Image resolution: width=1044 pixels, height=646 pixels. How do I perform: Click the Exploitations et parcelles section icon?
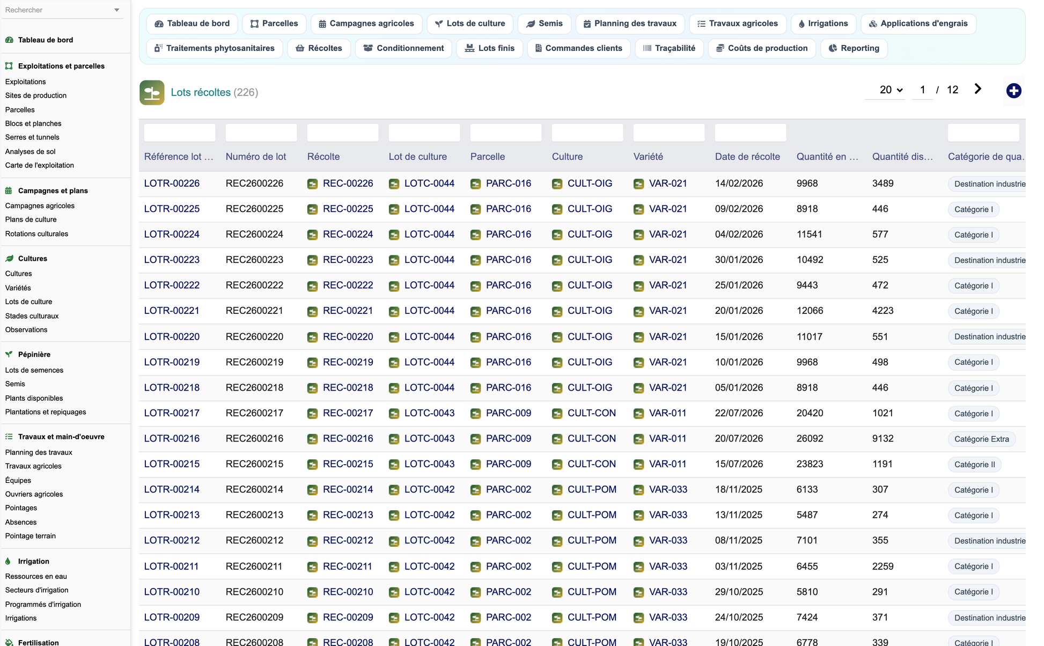click(x=9, y=66)
